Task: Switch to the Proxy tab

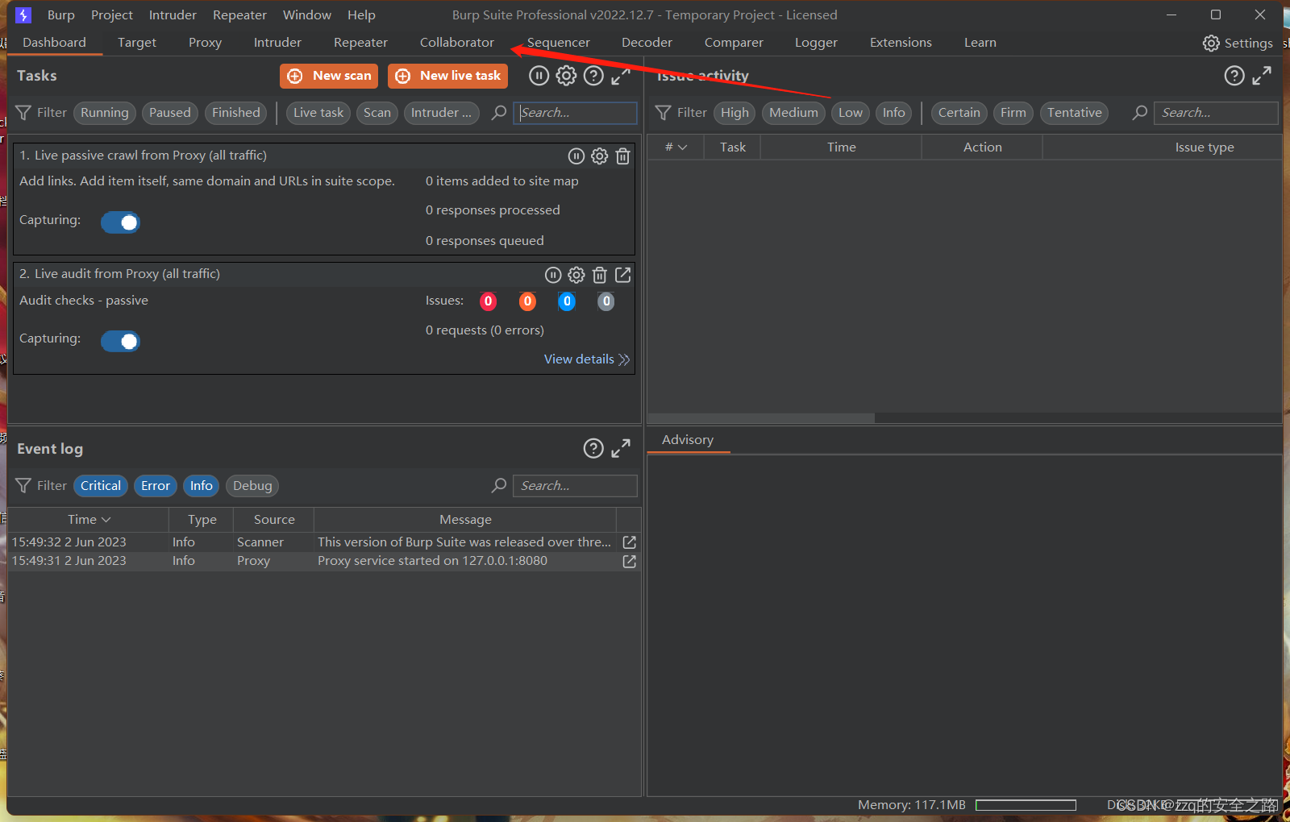Action: [x=205, y=43]
